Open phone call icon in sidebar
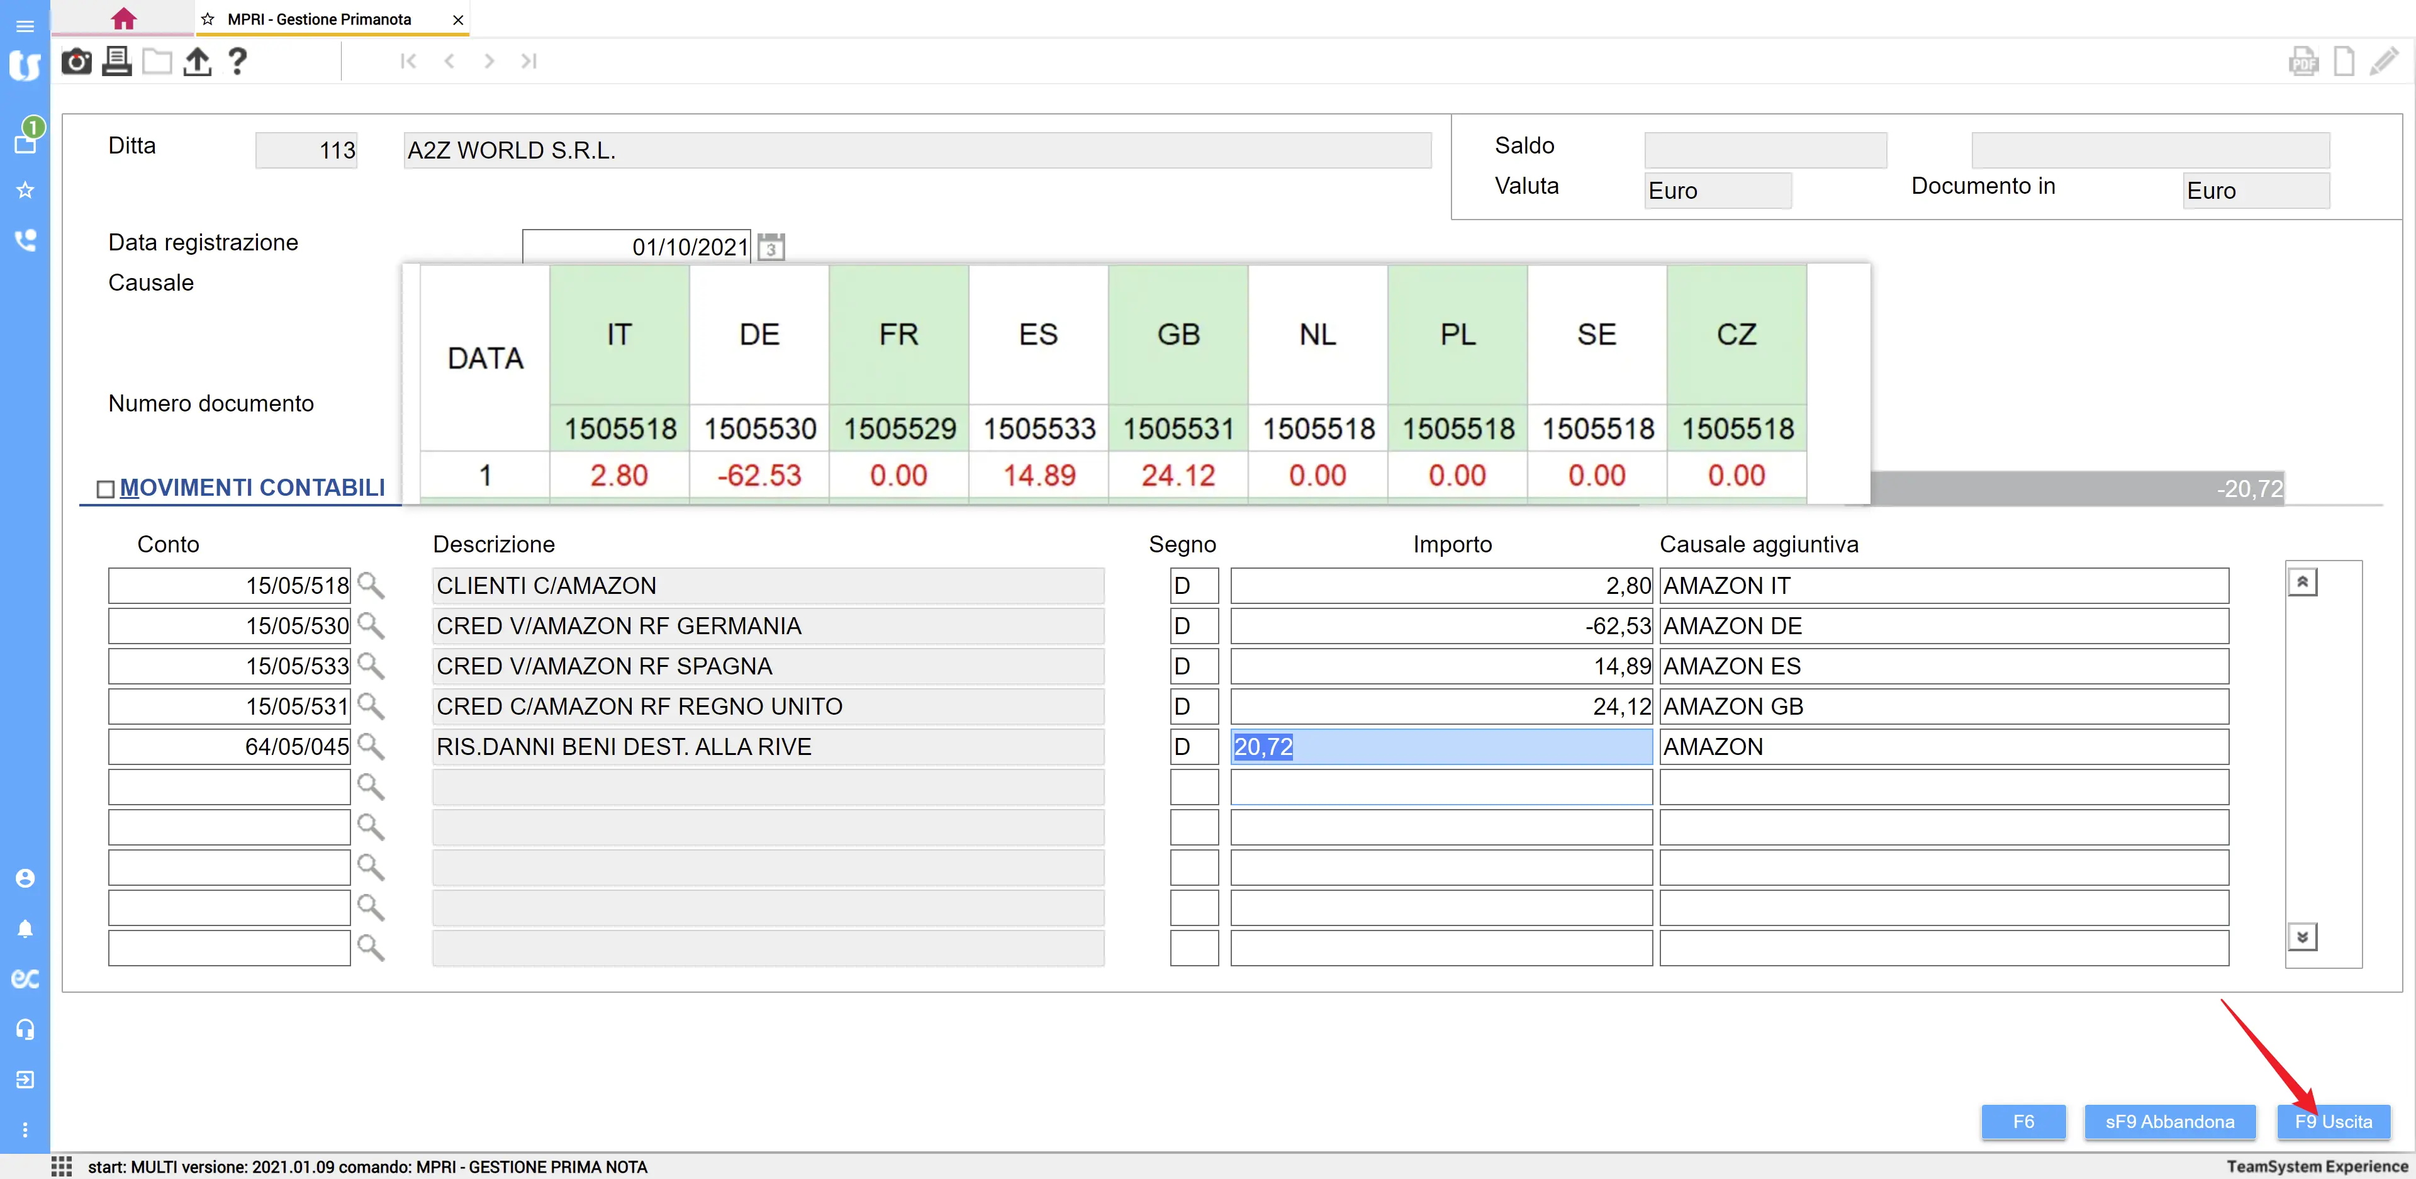The image size is (2416, 1179). [x=25, y=240]
